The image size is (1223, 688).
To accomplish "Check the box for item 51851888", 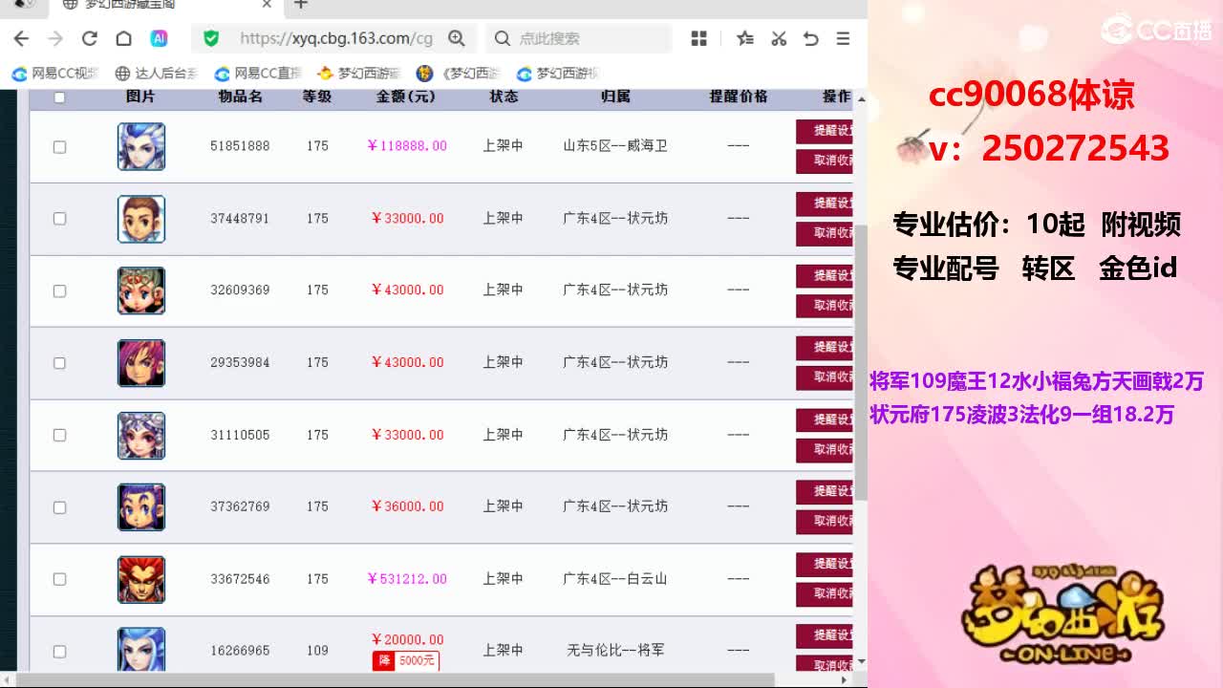I will [59, 147].
